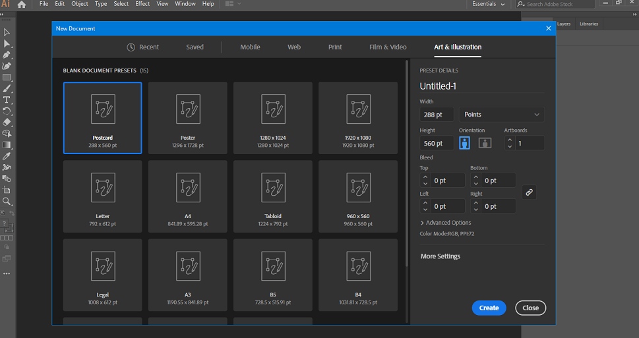This screenshot has width=639, height=338.
Task: Click the Height input field
Action: (x=437, y=143)
